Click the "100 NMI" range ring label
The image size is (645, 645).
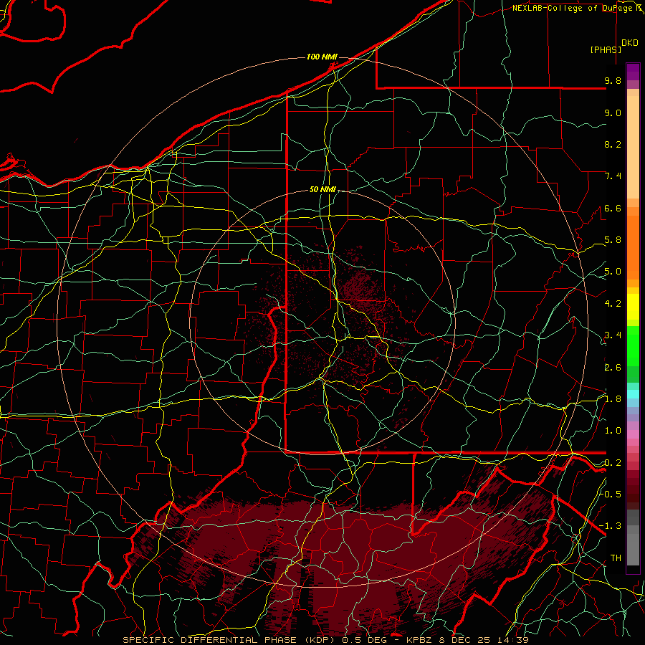(321, 57)
